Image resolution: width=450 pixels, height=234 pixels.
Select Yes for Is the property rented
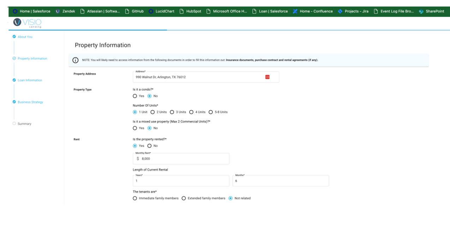click(135, 146)
